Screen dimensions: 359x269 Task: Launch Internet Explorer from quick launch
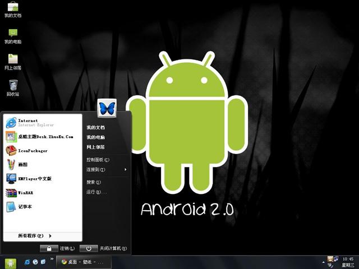tap(27, 262)
